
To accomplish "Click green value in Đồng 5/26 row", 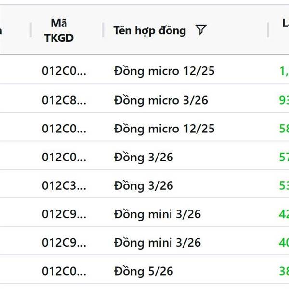I will pos(284,271).
